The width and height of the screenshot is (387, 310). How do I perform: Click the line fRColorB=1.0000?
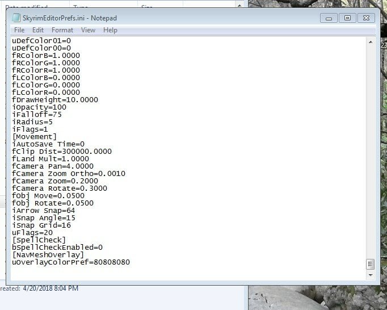pos(46,56)
